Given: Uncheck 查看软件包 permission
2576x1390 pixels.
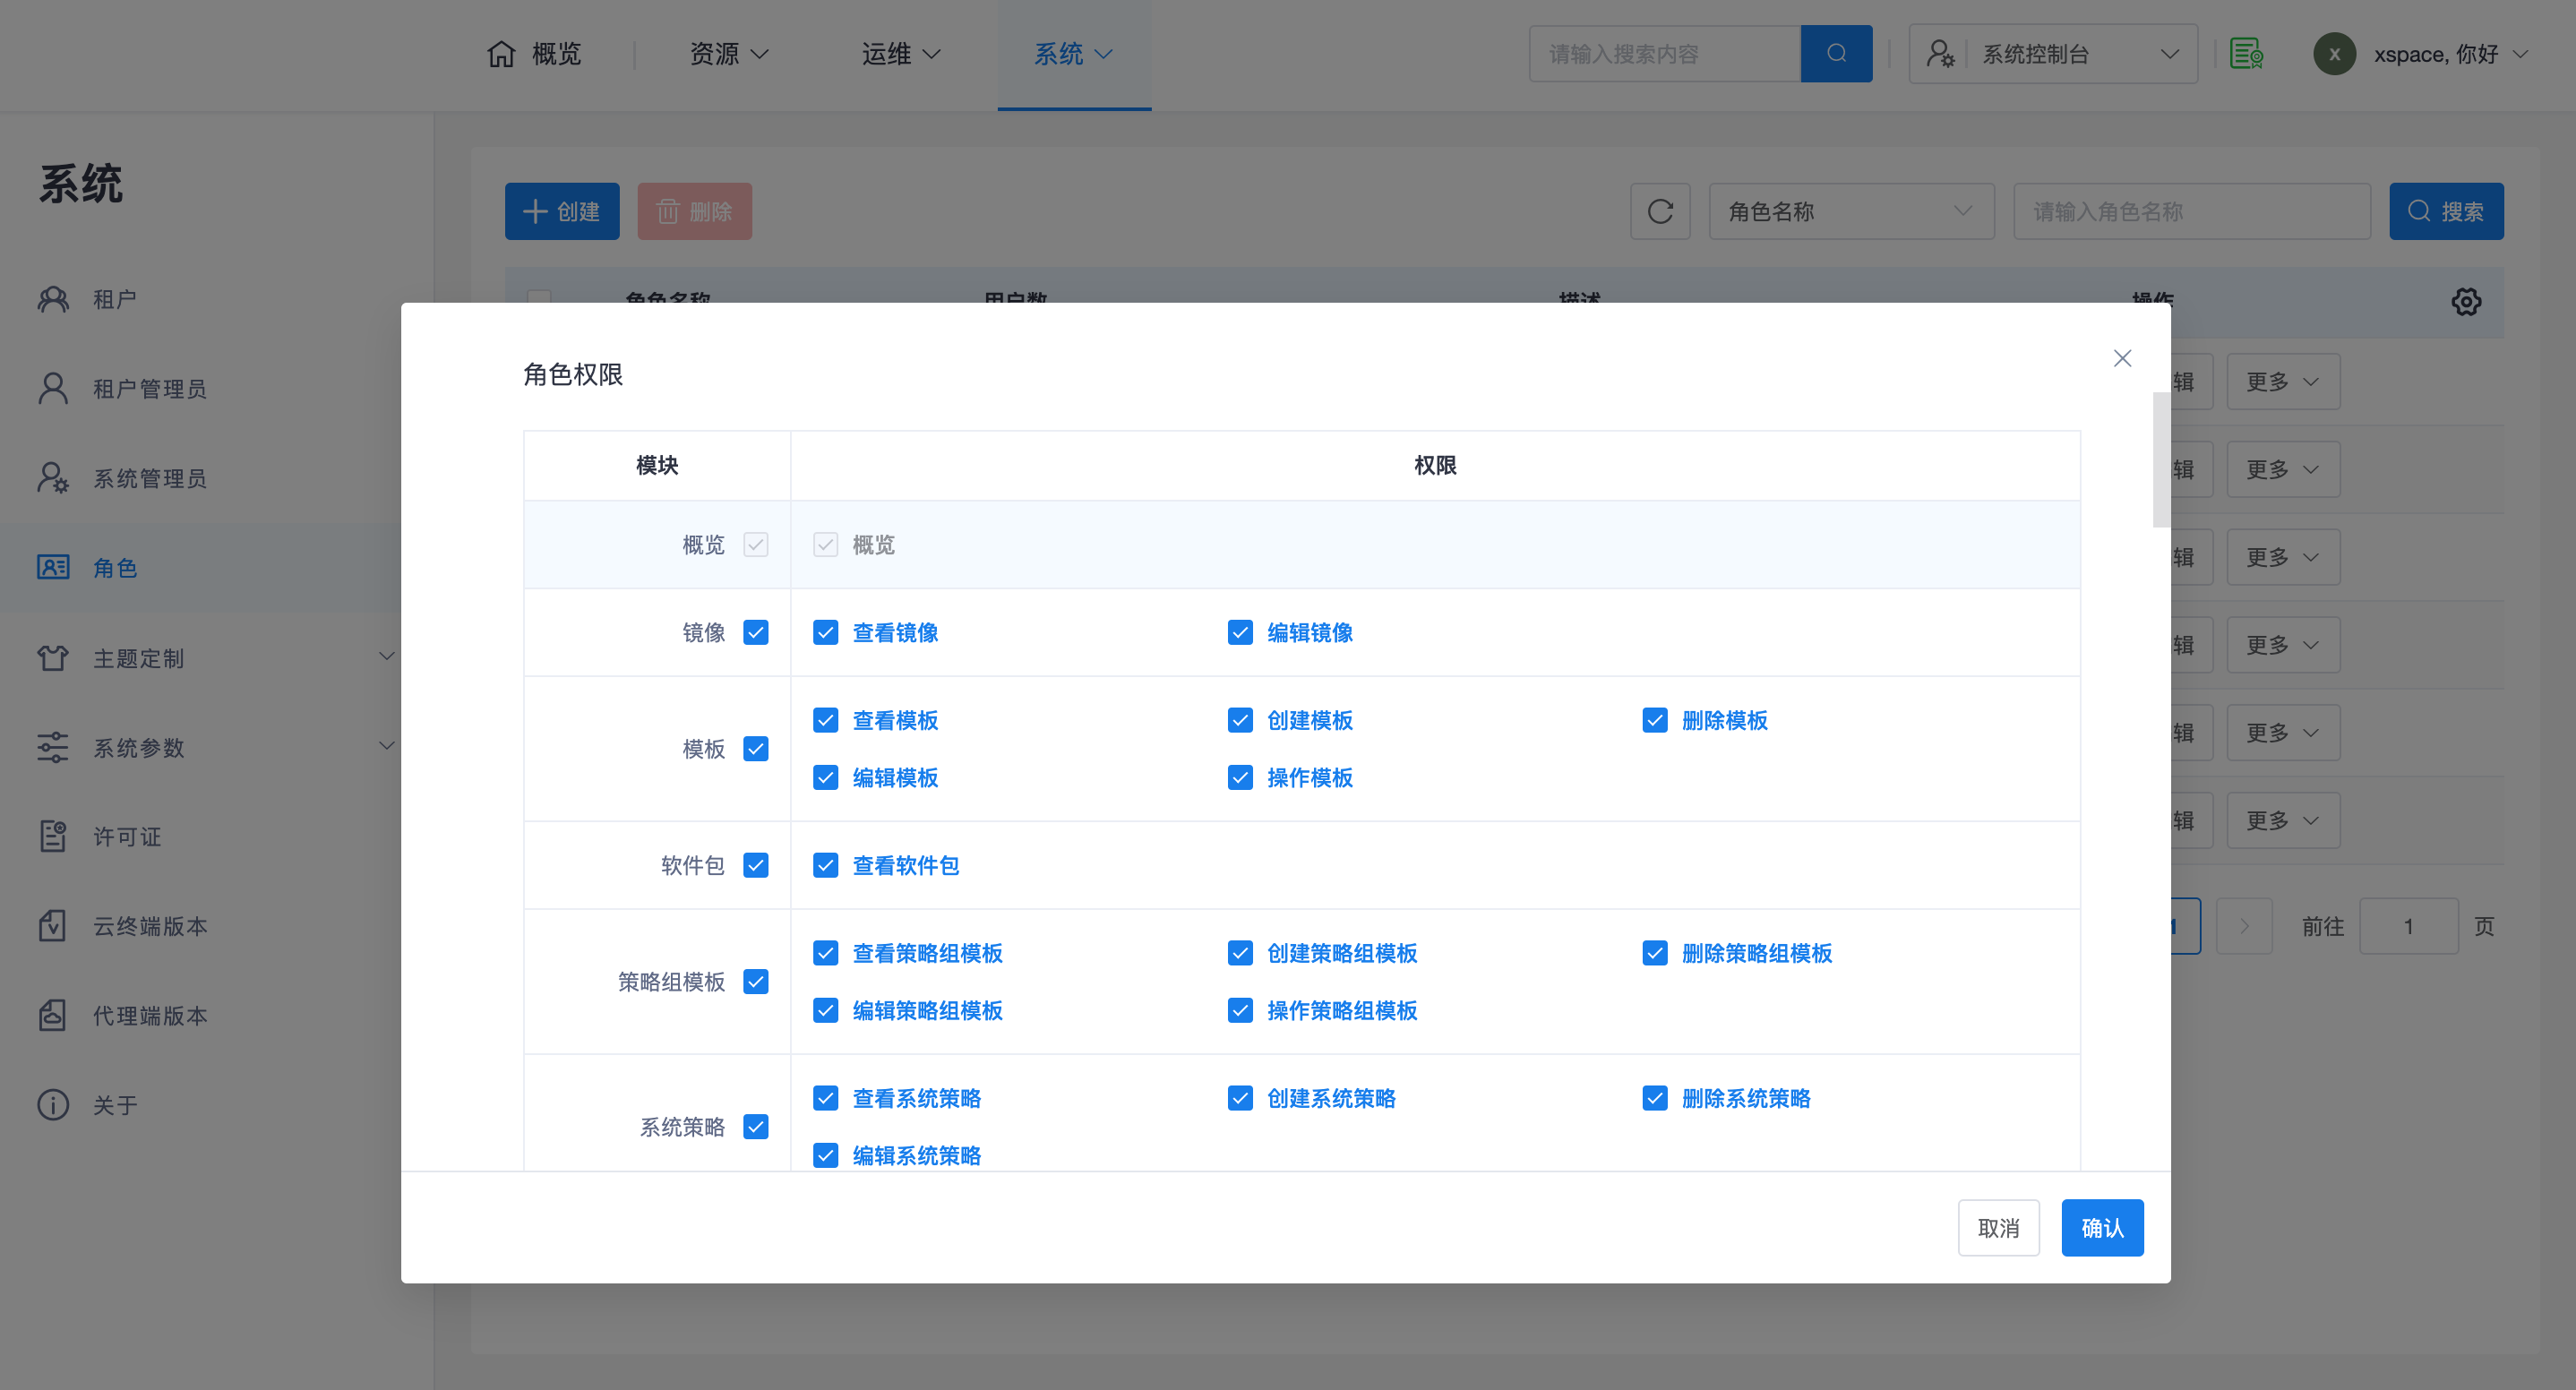Looking at the screenshot, I should point(826,865).
